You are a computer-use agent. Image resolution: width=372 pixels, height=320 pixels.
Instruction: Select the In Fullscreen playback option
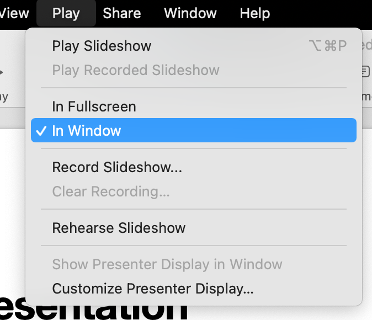[94, 106]
